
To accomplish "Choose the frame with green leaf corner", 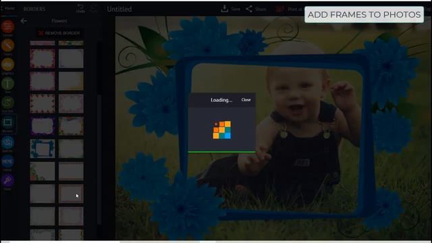I will (x=43, y=171).
